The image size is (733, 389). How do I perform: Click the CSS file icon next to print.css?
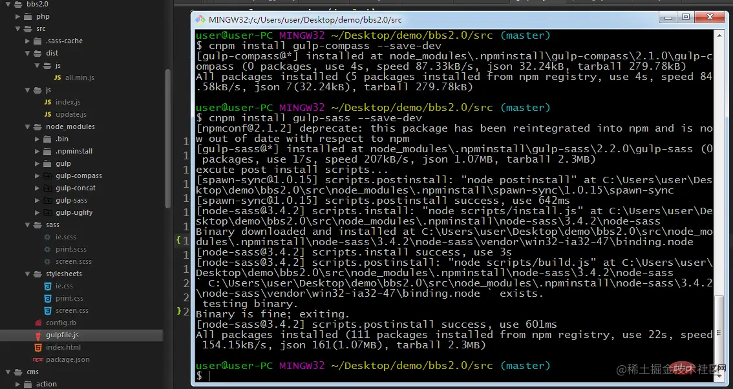(48, 298)
